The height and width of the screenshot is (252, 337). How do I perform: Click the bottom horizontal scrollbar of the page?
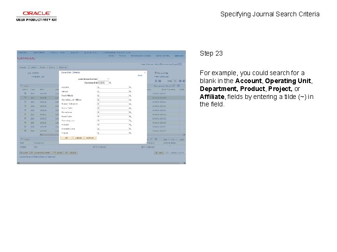pos(101,163)
